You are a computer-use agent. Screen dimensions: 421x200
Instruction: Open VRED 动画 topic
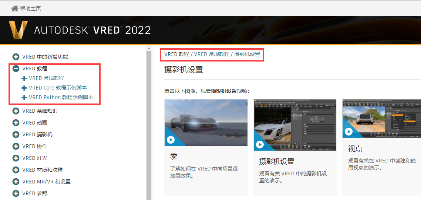(x=35, y=123)
